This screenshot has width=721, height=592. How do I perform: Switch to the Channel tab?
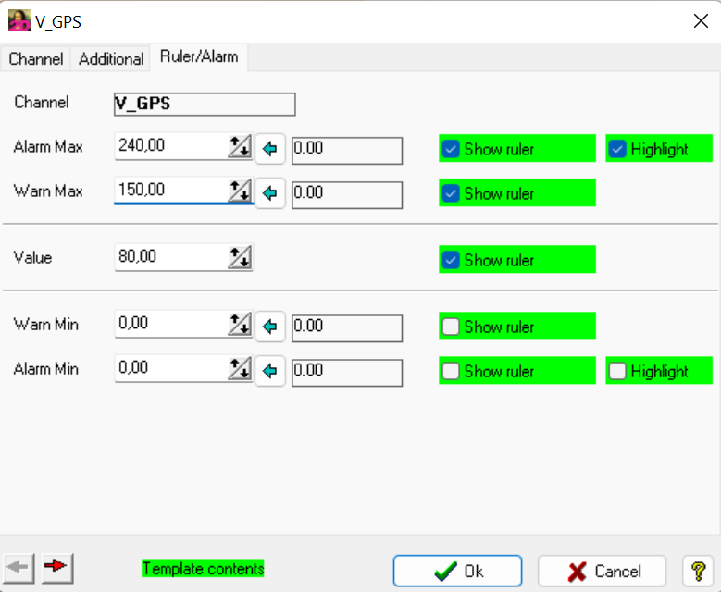pos(36,58)
